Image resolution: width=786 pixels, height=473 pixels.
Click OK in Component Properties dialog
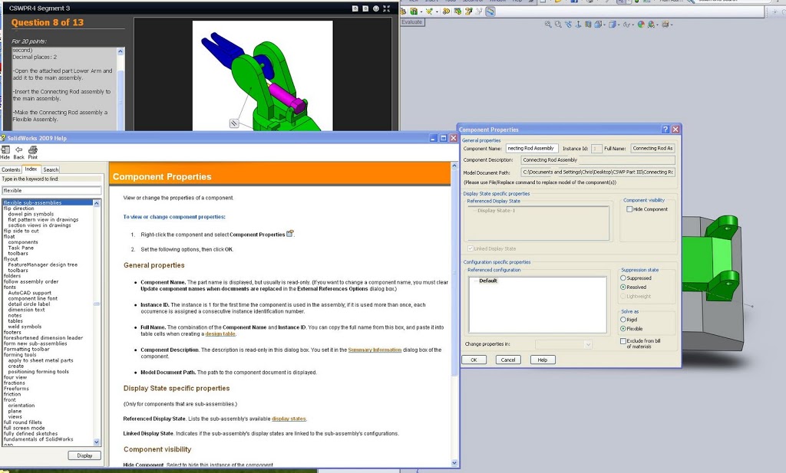click(474, 360)
